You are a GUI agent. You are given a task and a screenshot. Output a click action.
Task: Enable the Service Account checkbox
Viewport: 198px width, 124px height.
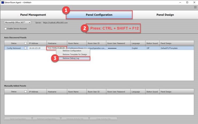[6, 29]
